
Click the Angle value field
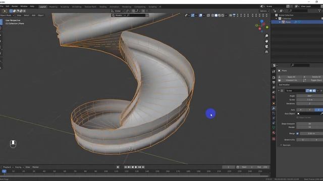[309, 96]
